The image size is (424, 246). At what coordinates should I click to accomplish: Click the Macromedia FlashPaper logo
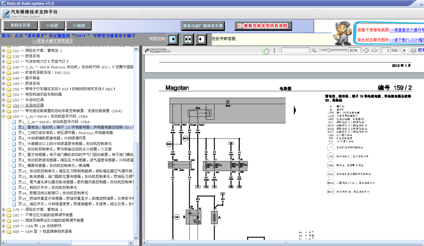157,51
